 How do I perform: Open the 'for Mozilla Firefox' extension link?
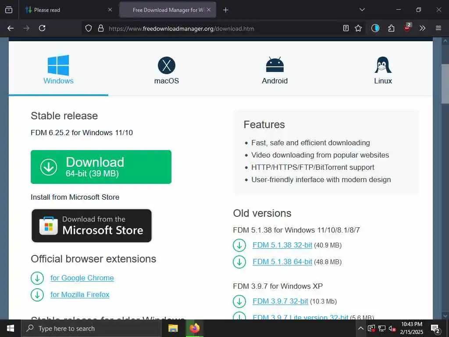(x=80, y=294)
